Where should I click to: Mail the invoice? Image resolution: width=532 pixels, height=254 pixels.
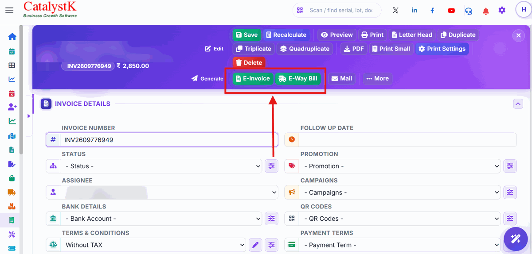point(342,78)
